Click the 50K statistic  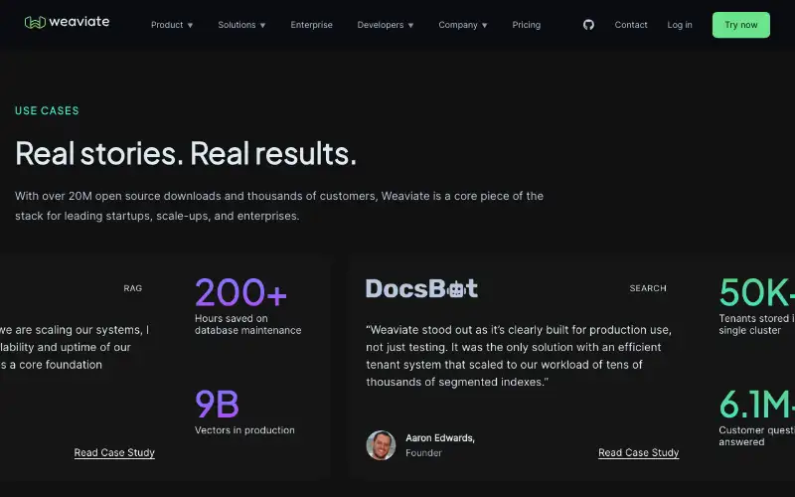point(757,292)
